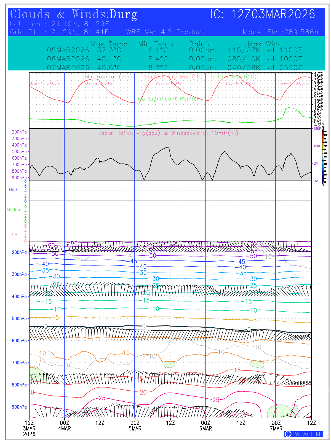Open the WEACLIM watermark link

point(307,434)
